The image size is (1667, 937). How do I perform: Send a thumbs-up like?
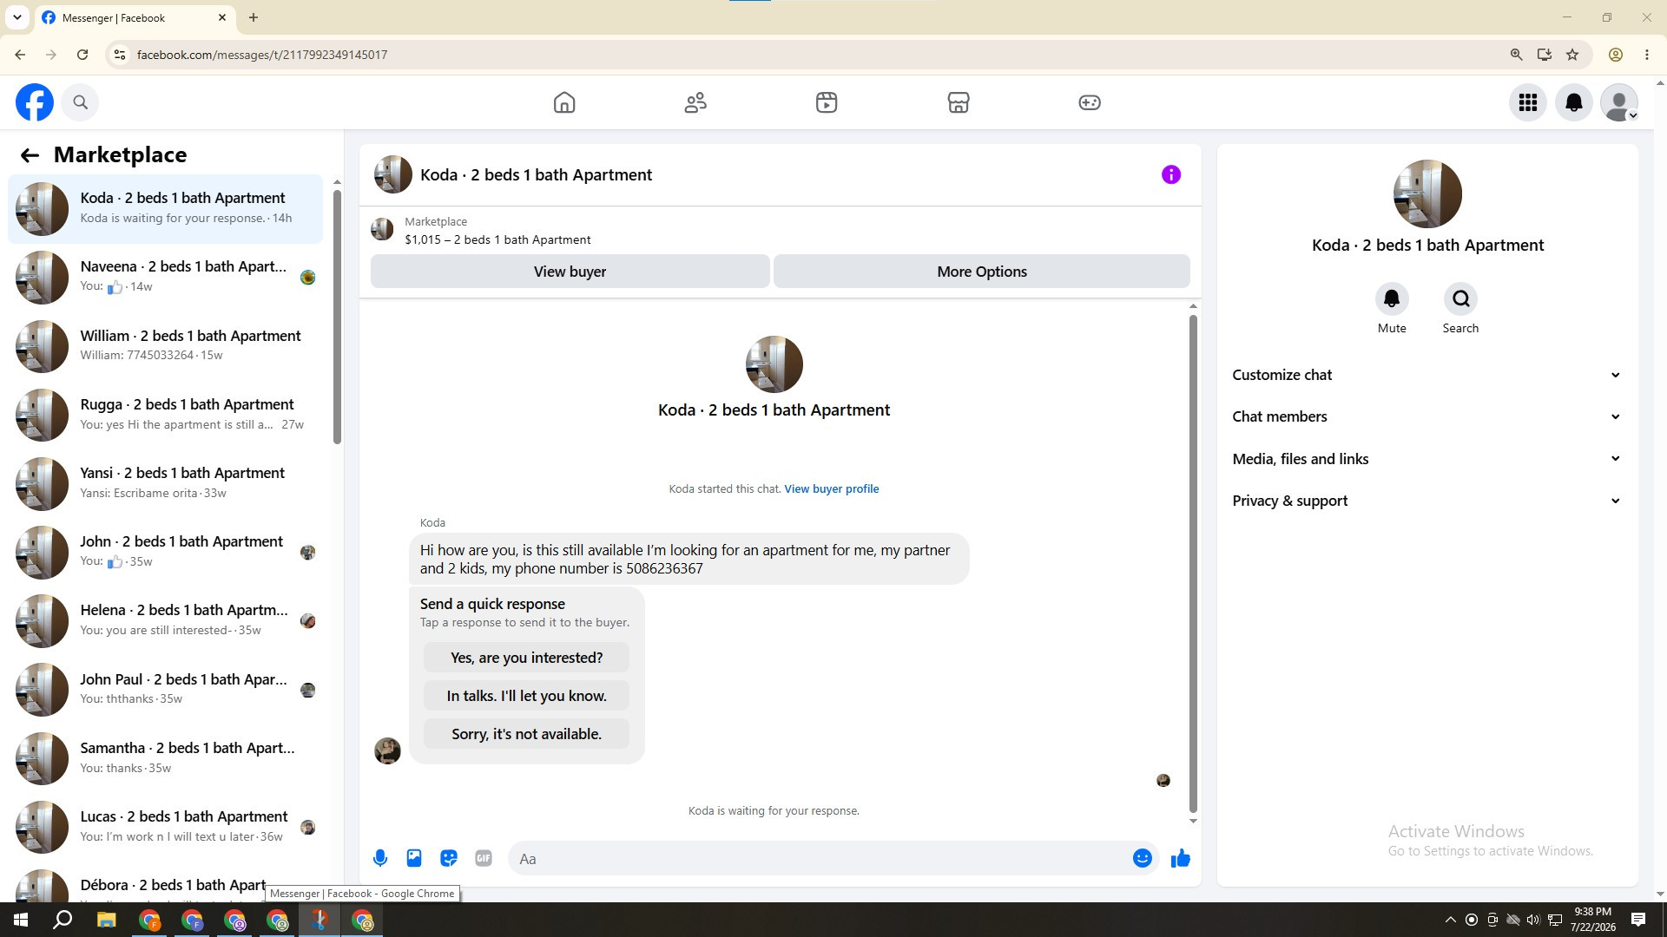(1180, 858)
